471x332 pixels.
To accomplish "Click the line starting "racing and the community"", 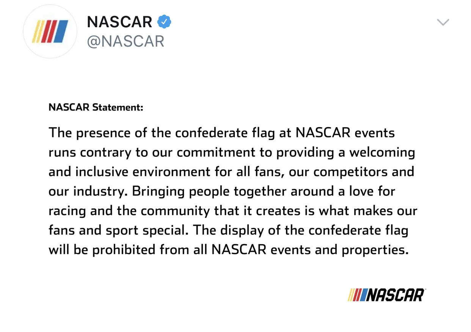I will pyautogui.click(x=232, y=210).
